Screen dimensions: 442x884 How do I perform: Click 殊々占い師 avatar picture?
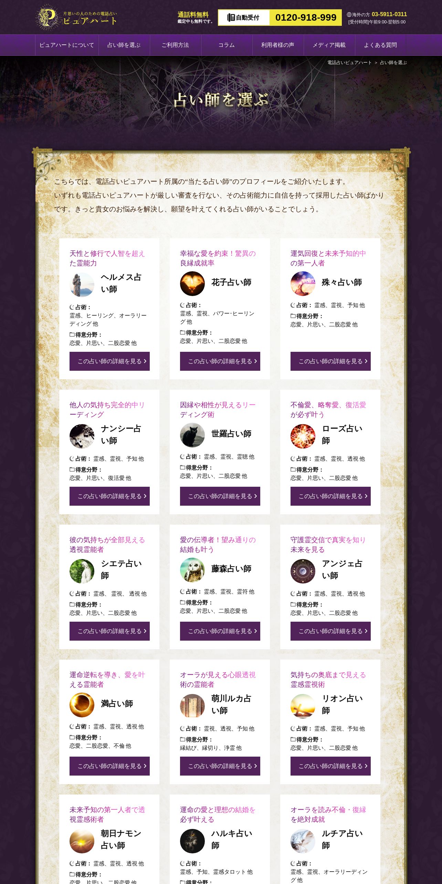303,284
